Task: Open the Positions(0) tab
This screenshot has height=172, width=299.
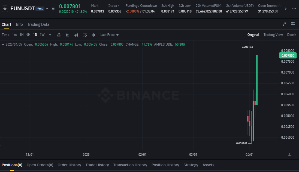Action: [12, 165]
